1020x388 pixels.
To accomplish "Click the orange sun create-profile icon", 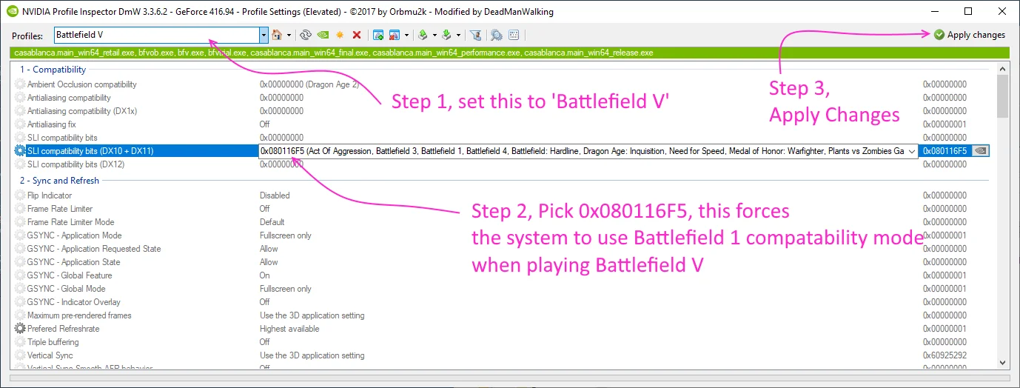I will pos(340,35).
